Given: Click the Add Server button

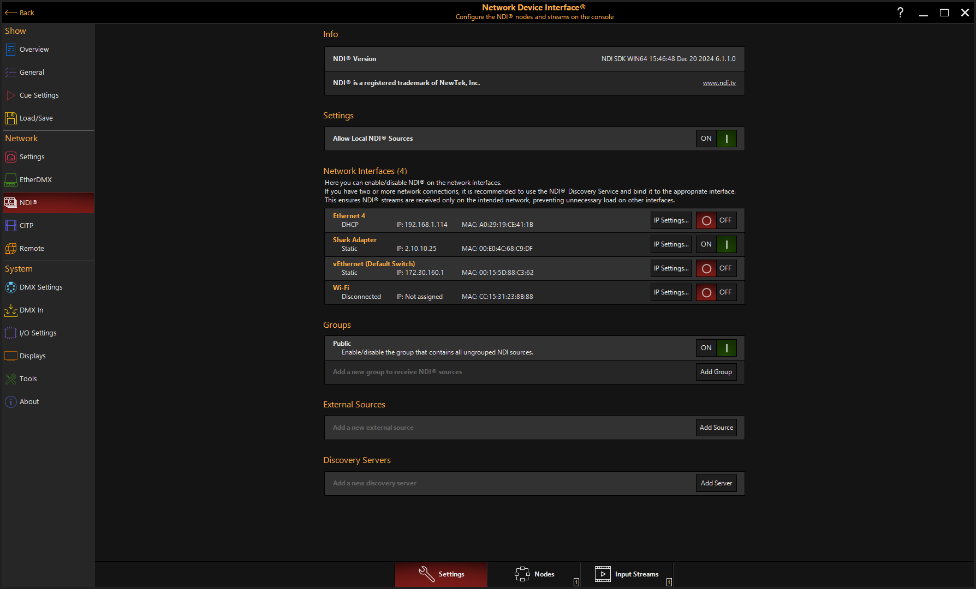Looking at the screenshot, I should [x=716, y=483].
